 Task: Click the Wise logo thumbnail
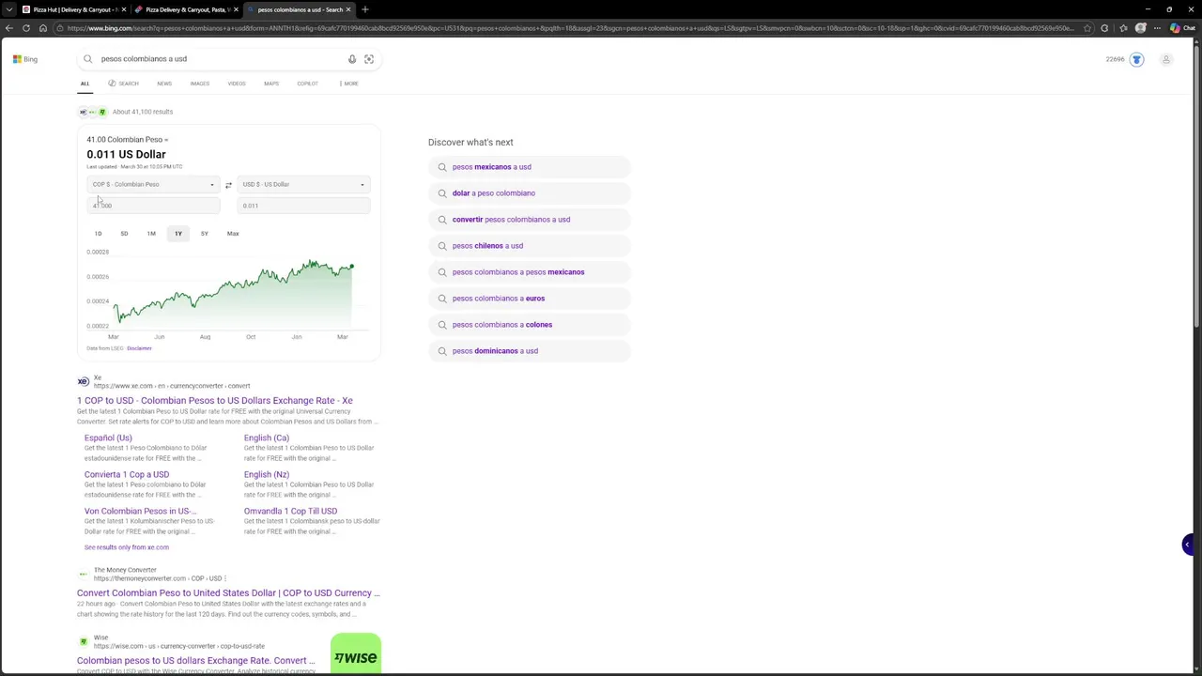[x=356, y=655]
